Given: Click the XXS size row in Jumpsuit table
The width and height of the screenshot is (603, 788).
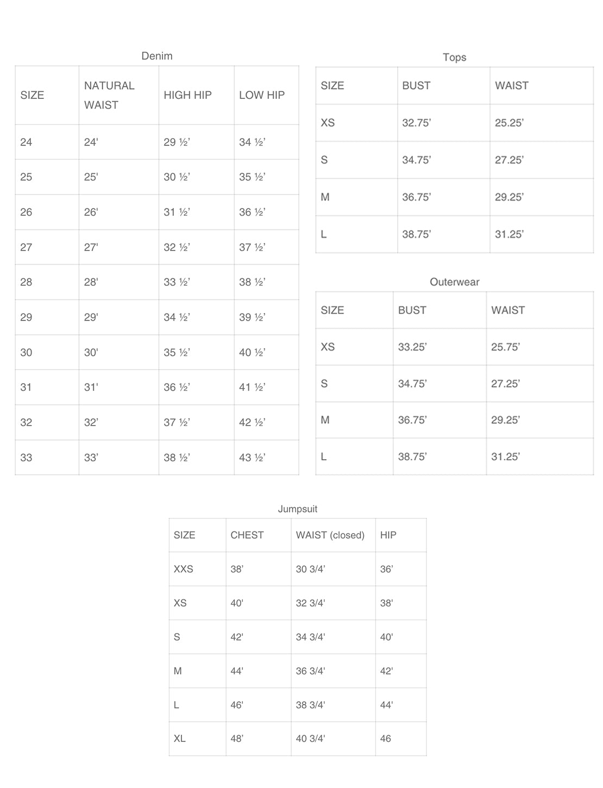Looking at the screenshot, I should click(x=183, y=569).
